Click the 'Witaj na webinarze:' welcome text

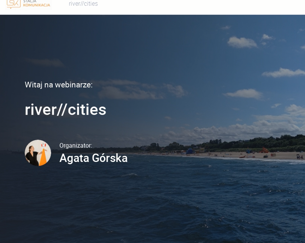(x=59, y=85)
